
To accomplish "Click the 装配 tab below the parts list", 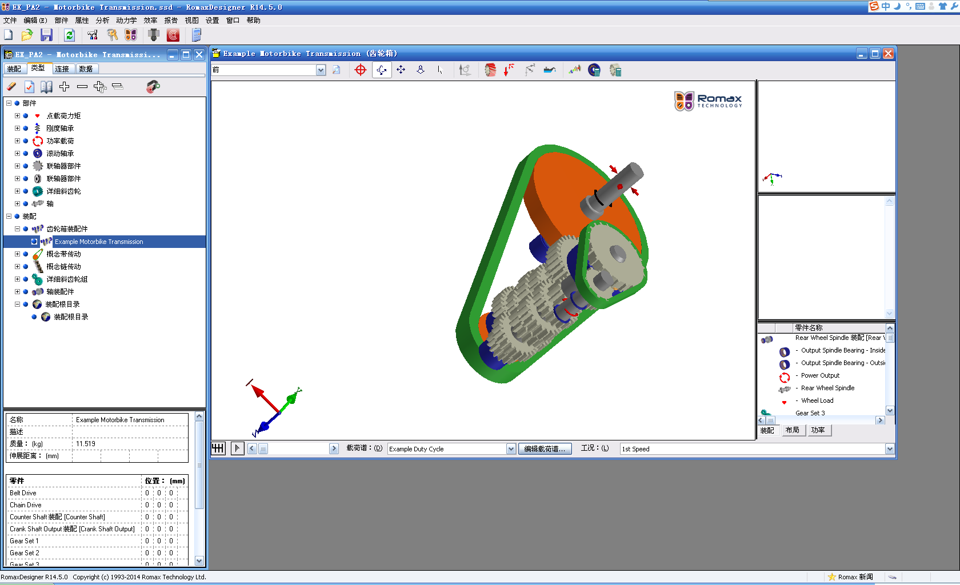I will (x=767, y=430).
